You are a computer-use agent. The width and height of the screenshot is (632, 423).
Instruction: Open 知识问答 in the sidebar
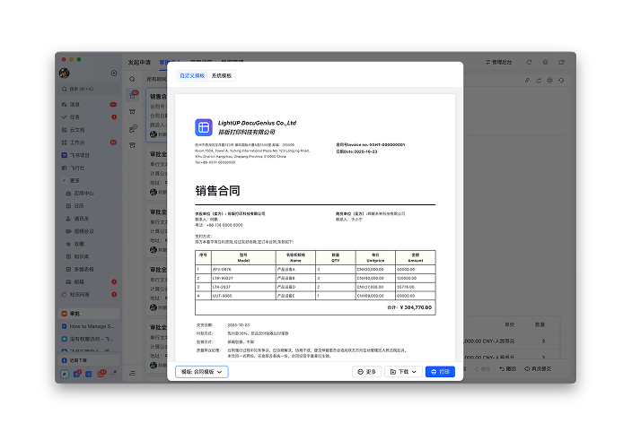pyautogui.click(x=90, y=295)
